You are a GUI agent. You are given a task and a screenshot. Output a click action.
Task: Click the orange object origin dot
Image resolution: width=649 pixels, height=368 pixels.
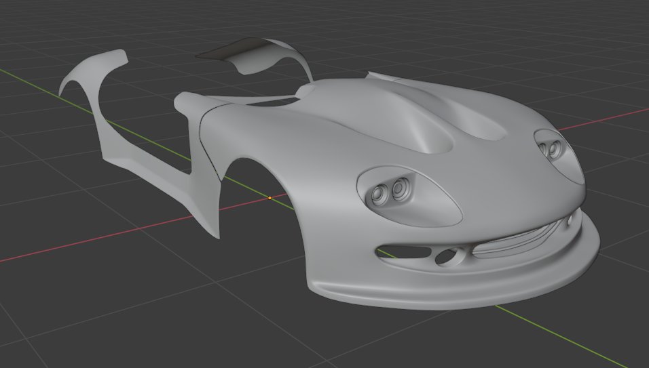(270, 199)
